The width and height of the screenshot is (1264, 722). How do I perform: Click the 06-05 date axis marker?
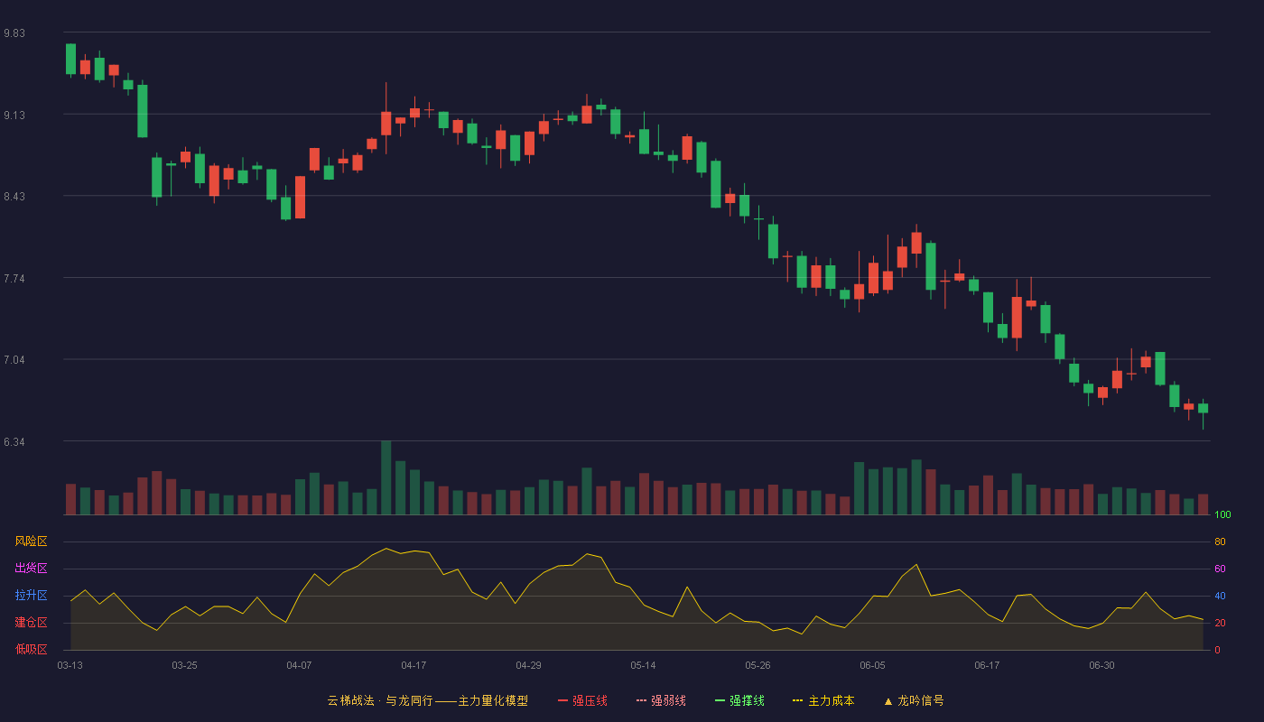coord(872,665)
